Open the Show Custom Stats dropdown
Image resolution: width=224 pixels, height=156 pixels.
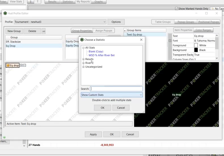[111, 95]
